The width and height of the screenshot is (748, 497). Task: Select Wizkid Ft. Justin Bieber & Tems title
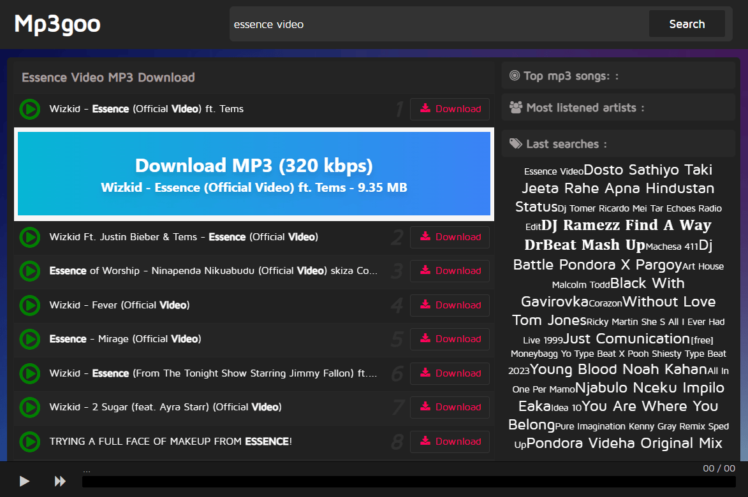[x=184, y=237]
